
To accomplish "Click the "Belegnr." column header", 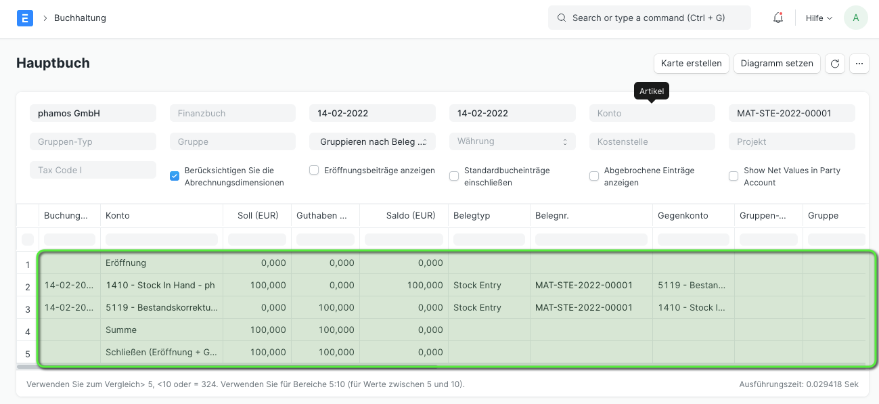I will [x=591, y=215].
